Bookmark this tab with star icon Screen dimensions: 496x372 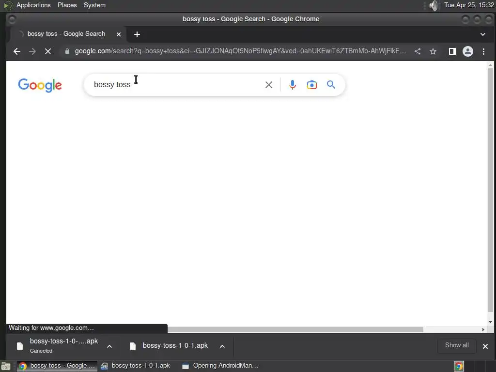433,51
